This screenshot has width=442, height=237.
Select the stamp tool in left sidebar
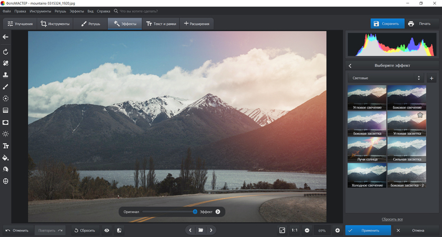tap(5, 75)
